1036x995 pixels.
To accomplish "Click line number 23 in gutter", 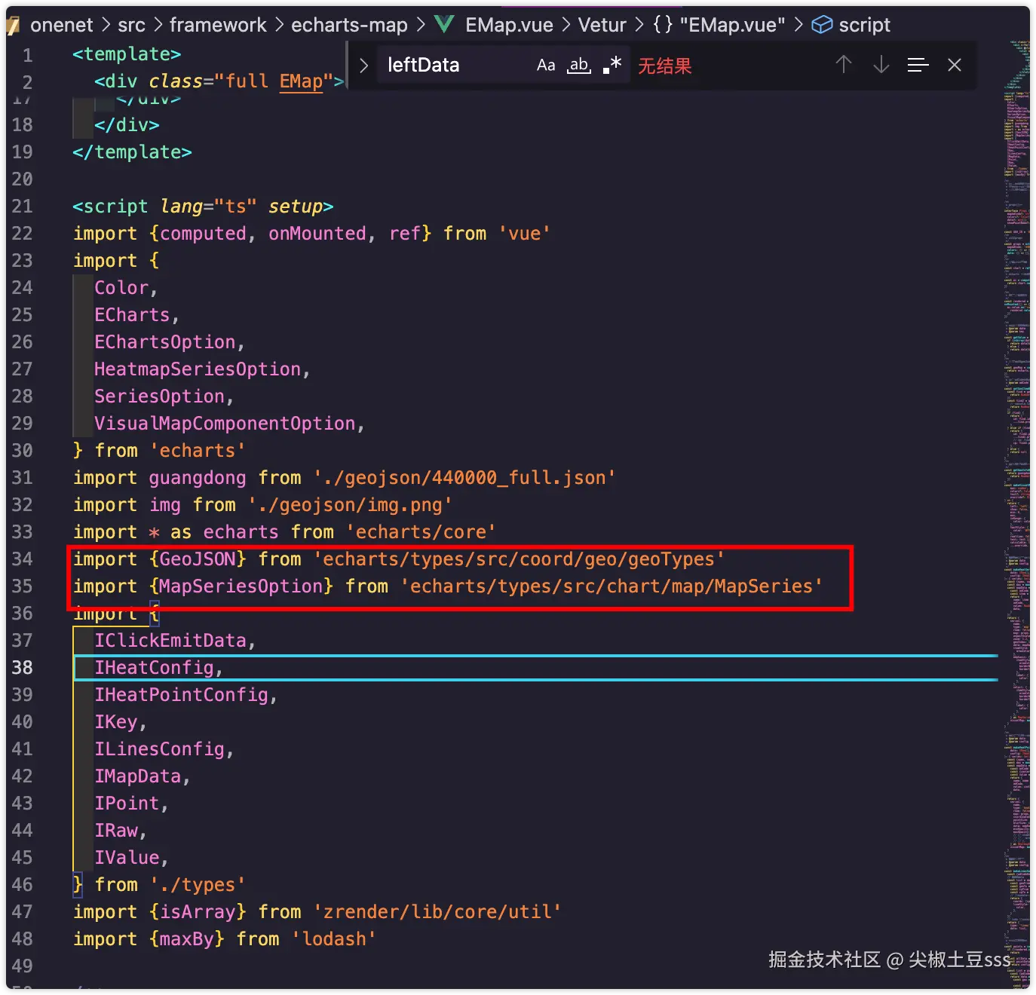I will point(23,260).
